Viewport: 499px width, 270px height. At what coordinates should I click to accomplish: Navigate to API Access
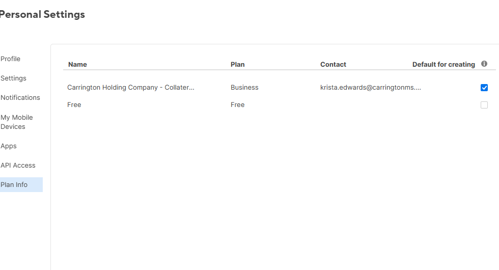(x=18, y=166)
